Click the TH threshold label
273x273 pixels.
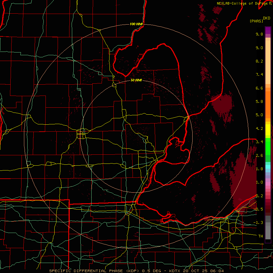pos(261,236)
